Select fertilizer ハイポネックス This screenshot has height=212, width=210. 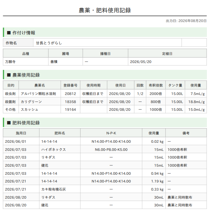[54, 150]
